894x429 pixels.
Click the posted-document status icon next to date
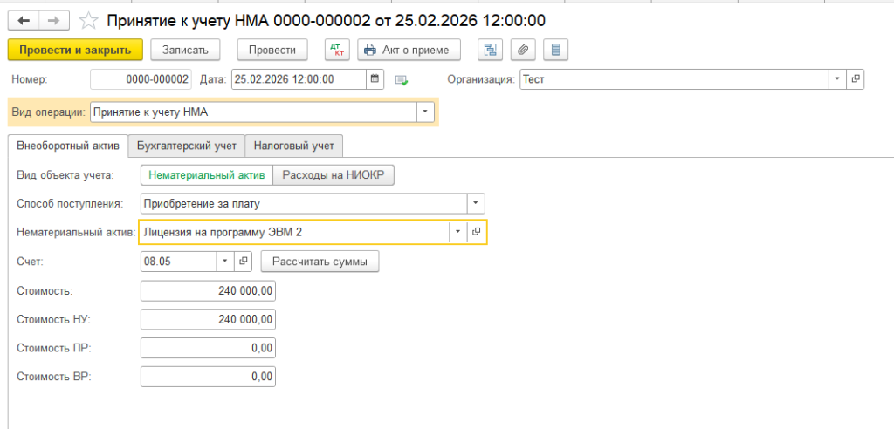point(402,80)
